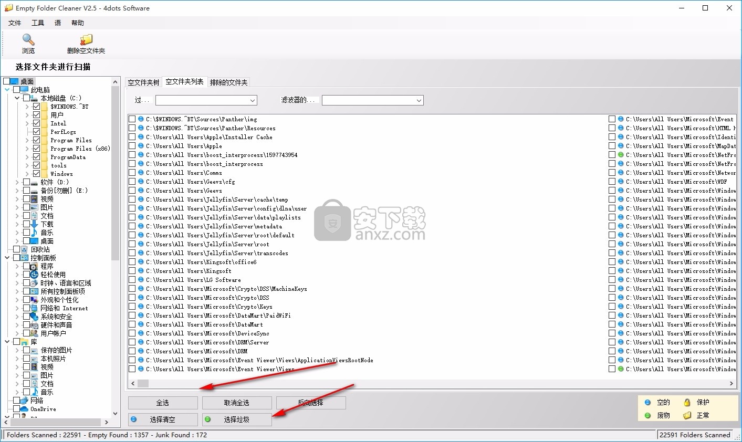Collapse the Libraries tree node

pyautogui.click(x=7, y=342)
